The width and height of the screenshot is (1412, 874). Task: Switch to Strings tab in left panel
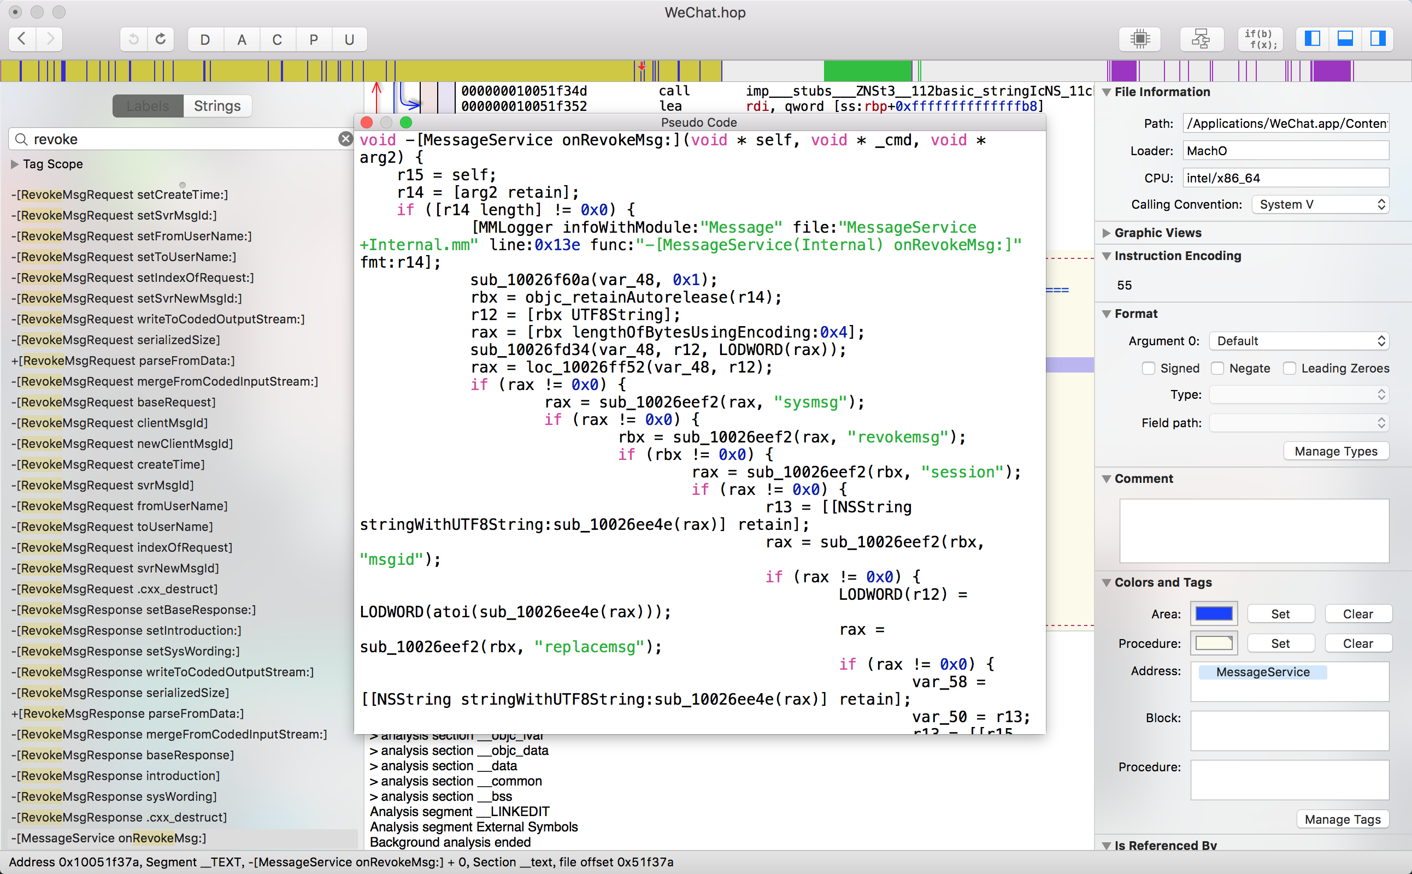coord(218,106)
